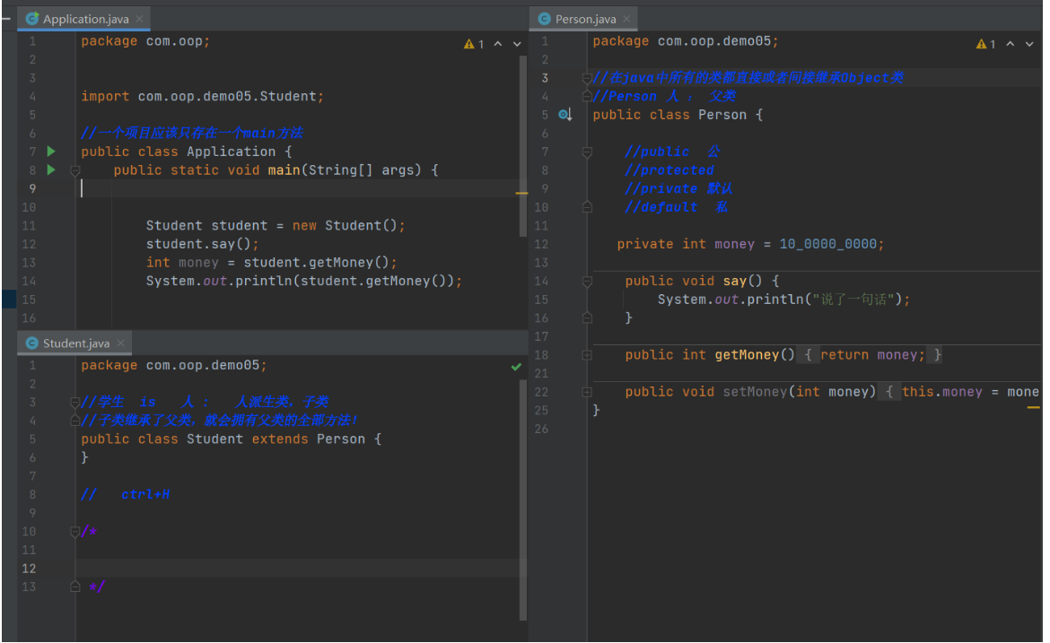
Task: Go to next highlighted problem in Application.java
Action: pos(517,44)
